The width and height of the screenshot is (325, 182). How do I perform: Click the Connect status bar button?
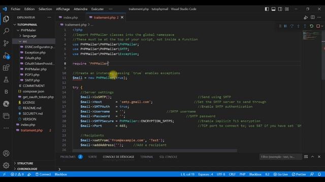click(x=43, y=174)
